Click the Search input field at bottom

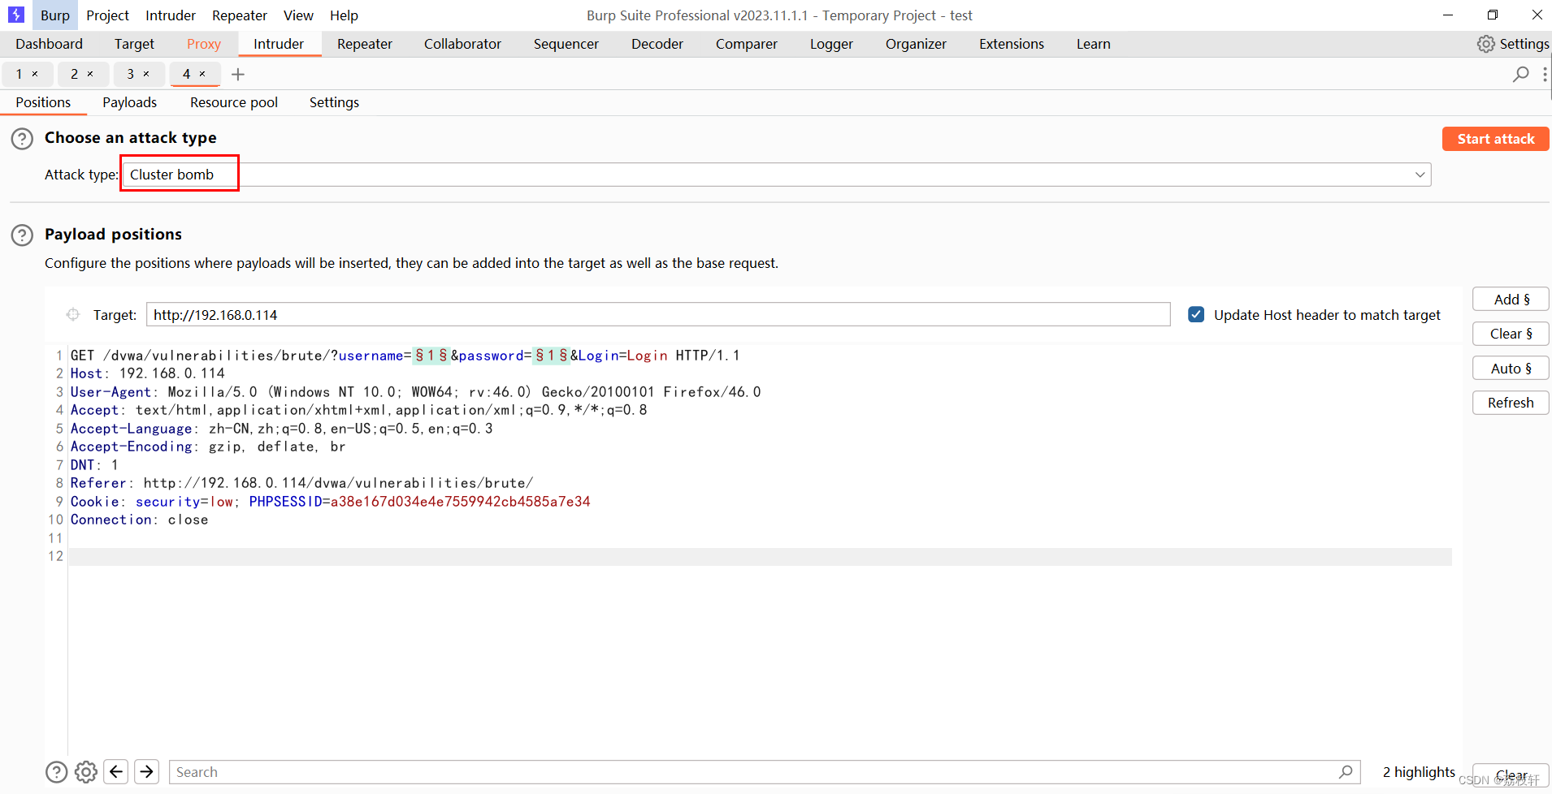tap(765, 772)
